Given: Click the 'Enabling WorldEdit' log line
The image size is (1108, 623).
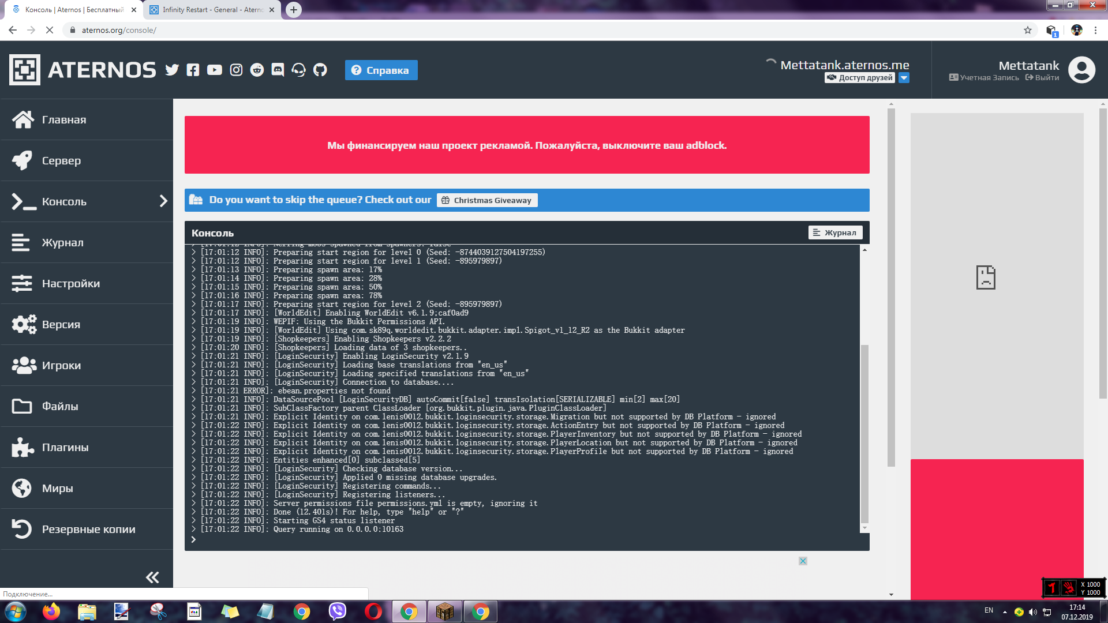Looking at the screenshot, I should pos(330,313).
